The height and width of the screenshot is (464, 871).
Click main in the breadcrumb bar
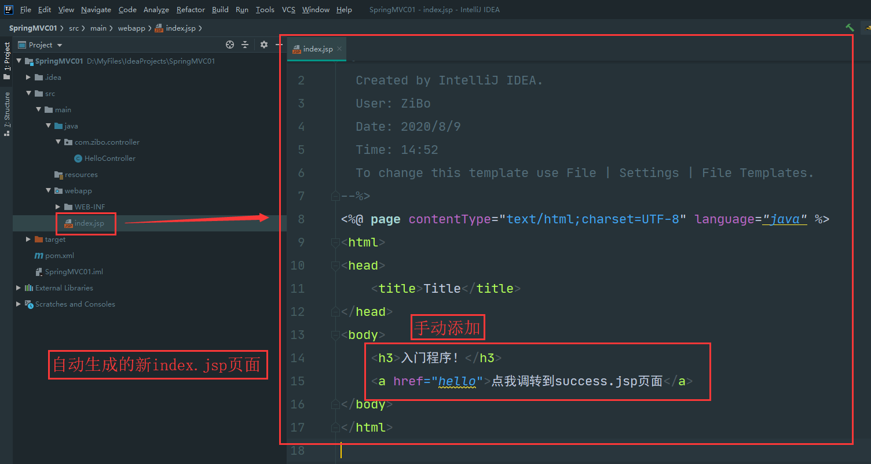pyautogui.click(x=98, y=28)
